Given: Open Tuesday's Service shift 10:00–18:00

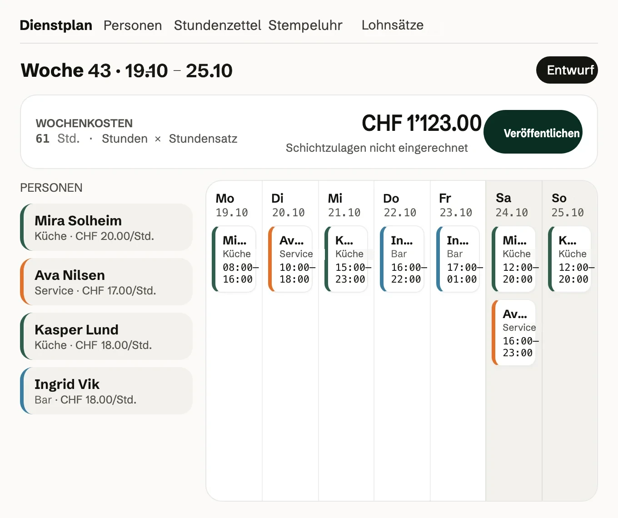Looking at the screenshot, I should coord(290,259).
